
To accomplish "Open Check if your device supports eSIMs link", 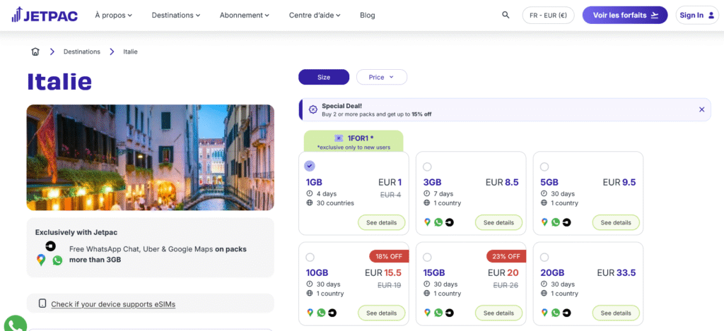I will [x=113, y=304].
